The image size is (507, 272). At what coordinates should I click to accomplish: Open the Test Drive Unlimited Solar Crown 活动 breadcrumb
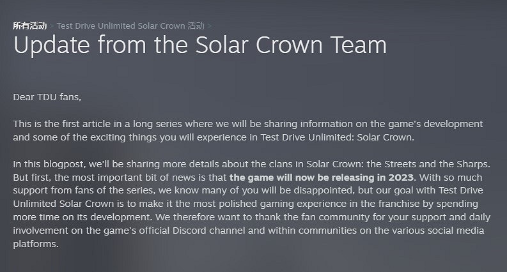click(x=130, y=26)
